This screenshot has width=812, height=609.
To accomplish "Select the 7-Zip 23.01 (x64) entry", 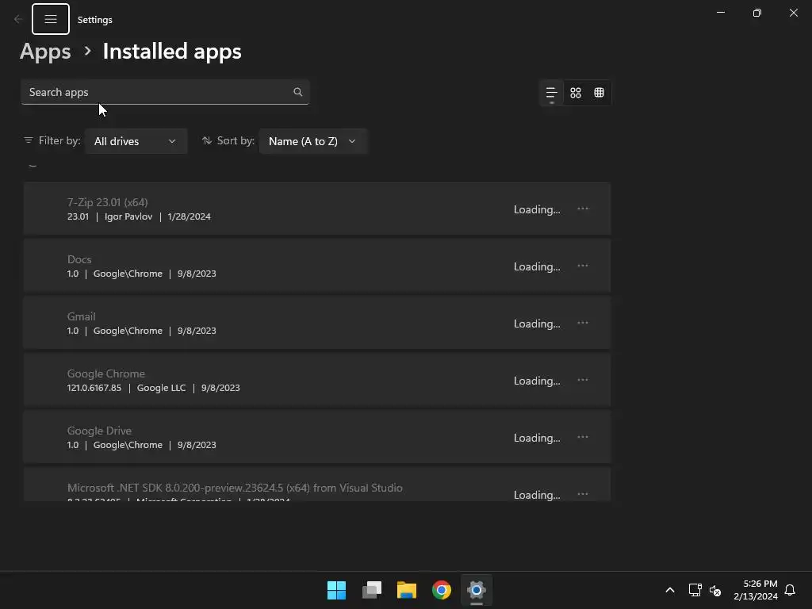I will point(317,209).
